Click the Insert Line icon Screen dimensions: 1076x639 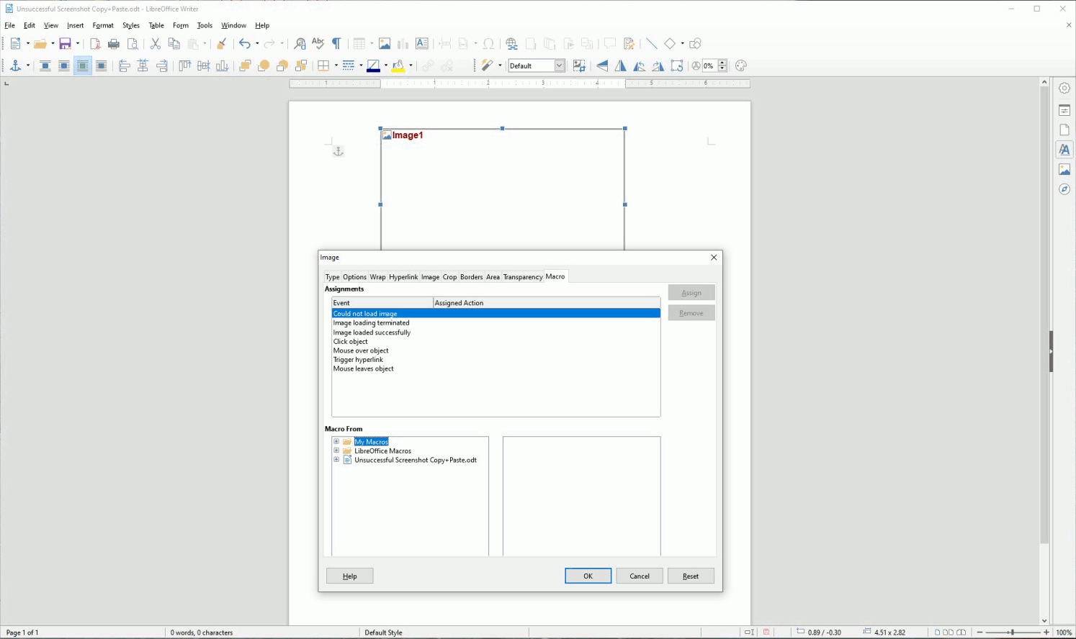point(652,44)
